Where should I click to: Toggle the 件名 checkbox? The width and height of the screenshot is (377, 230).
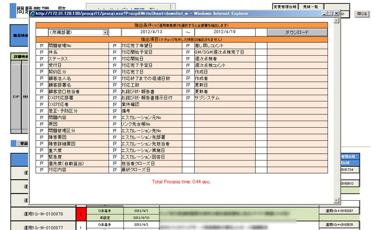42,52
